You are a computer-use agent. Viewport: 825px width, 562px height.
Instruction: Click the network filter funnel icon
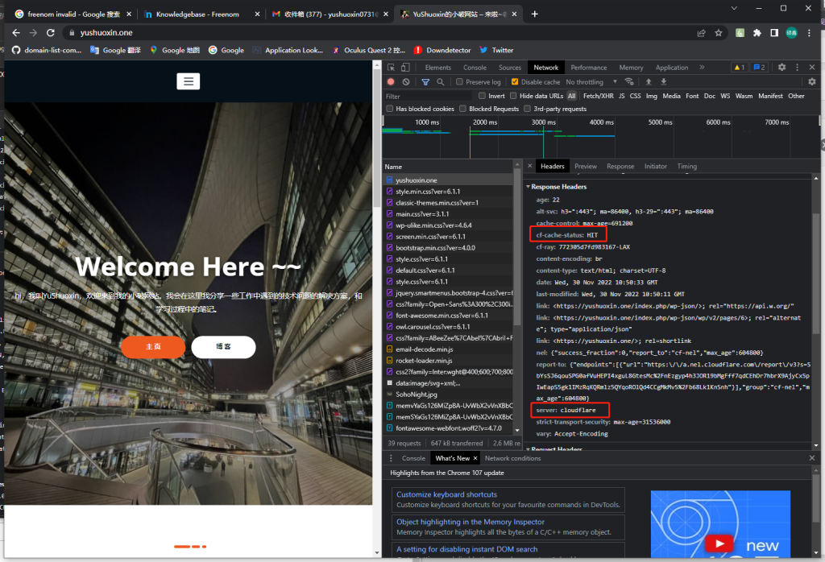pos(425,82)
